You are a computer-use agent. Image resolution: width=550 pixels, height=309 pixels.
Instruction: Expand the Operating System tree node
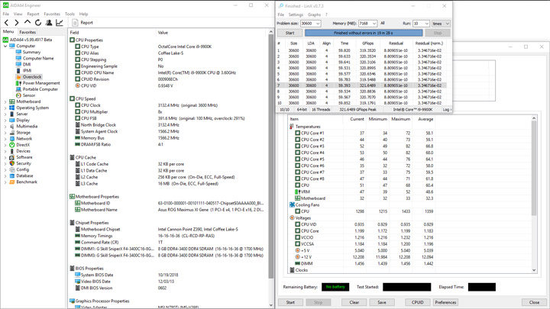click(x=5, y=108)
